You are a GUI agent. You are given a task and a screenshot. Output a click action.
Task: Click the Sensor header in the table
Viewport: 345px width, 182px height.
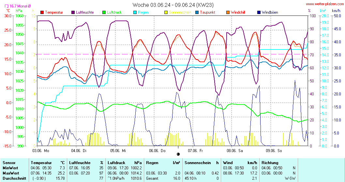(9, 163)
